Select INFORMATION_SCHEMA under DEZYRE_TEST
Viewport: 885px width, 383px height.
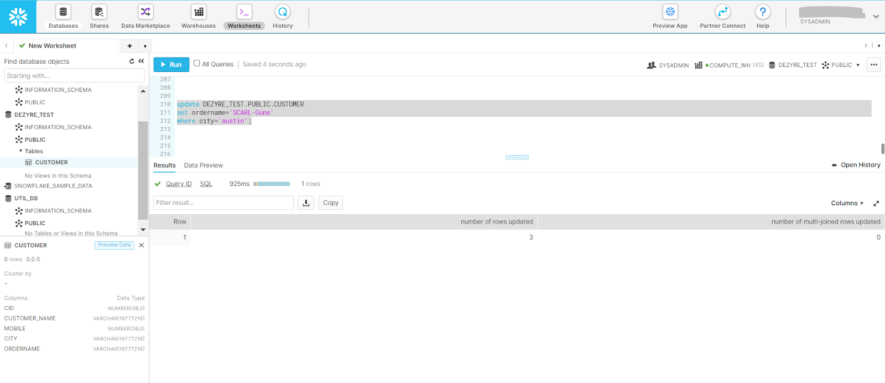58,127
